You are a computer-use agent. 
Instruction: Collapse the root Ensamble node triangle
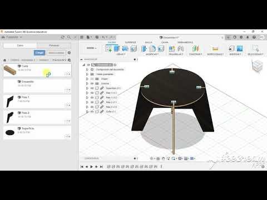click(84, 65)
